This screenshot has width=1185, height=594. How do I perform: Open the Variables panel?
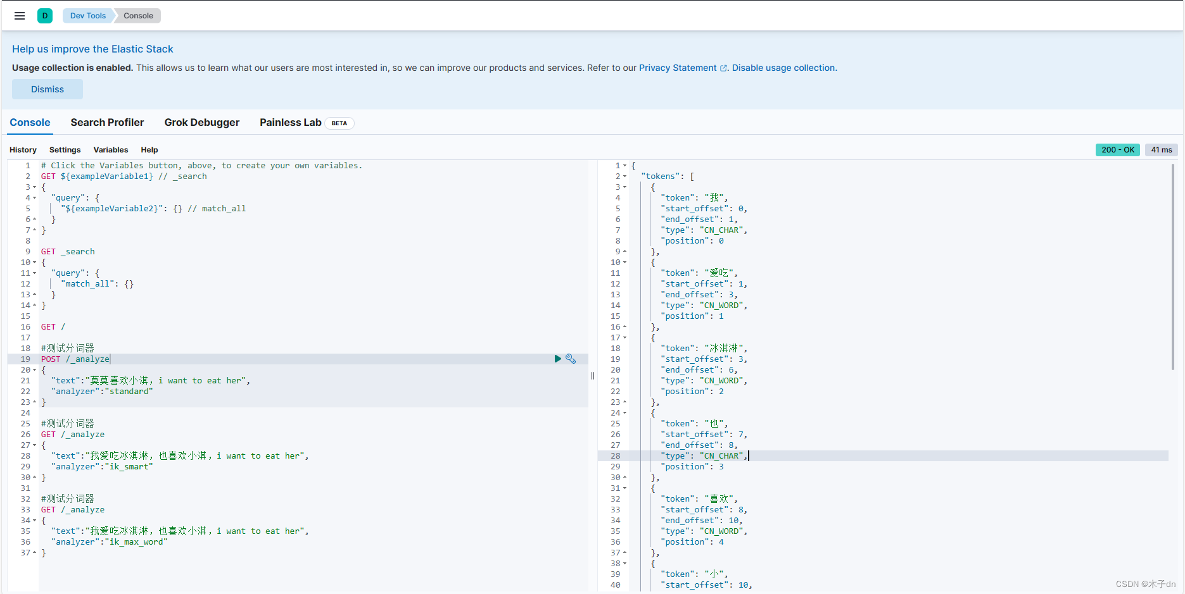[x=111, y=150]
